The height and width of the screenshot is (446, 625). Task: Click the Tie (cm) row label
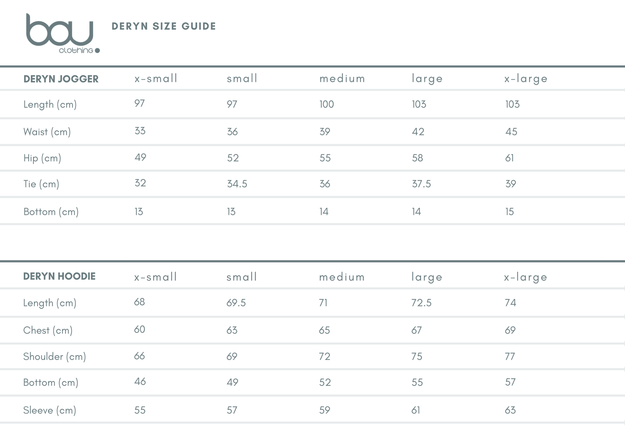tap(41, 184)
